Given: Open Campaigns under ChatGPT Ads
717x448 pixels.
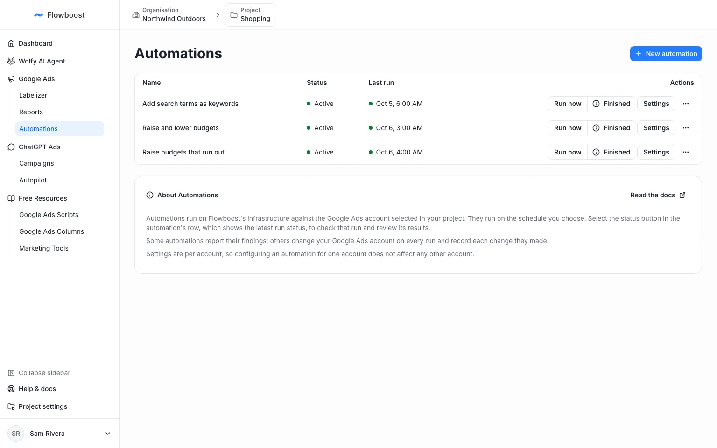Looking at the screenshot, I should pos(60,163).
